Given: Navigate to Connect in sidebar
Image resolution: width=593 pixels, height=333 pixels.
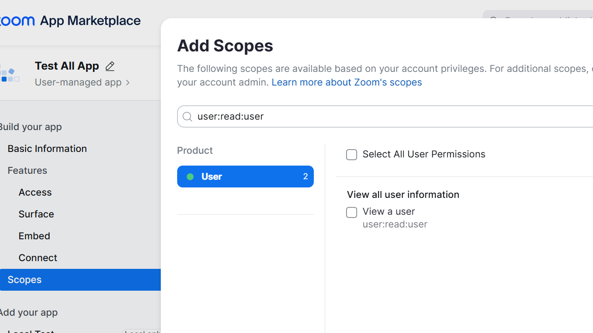Looking at the screenshot, I should pos(38,258).
